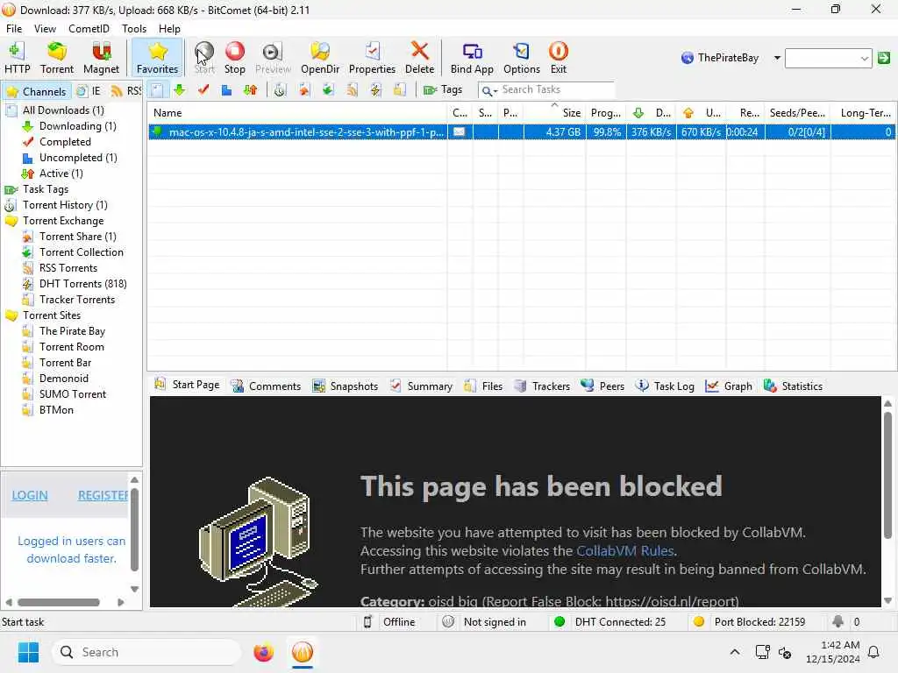The image size is (898, 673).
Task: Open task Properties
Action: point(372,58)
